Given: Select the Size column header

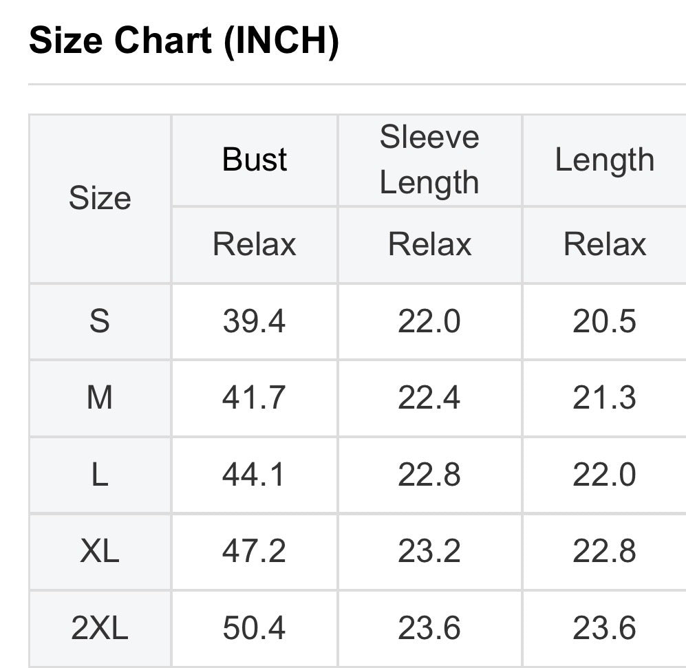Looking at the screenshot, I should [100, 198].
